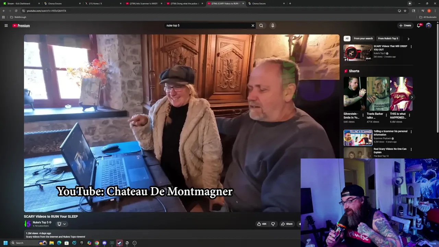Viewport: 439px width, 247px height.
Task: Start voice search with the microphone icon
Action: [x=273, y=25]
